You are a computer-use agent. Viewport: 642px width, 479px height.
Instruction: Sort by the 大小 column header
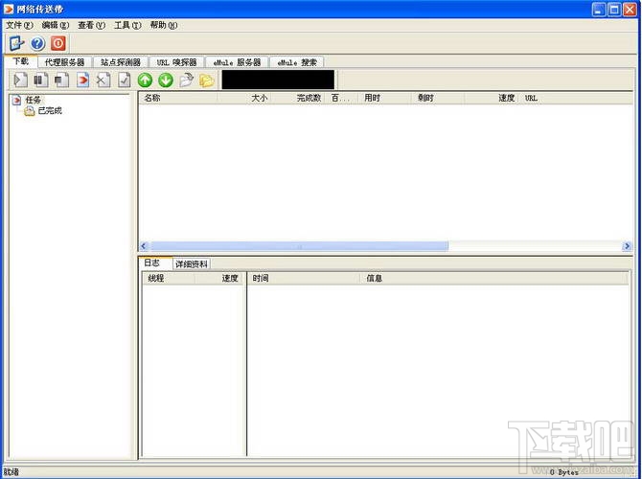click(x=244, y=98)
